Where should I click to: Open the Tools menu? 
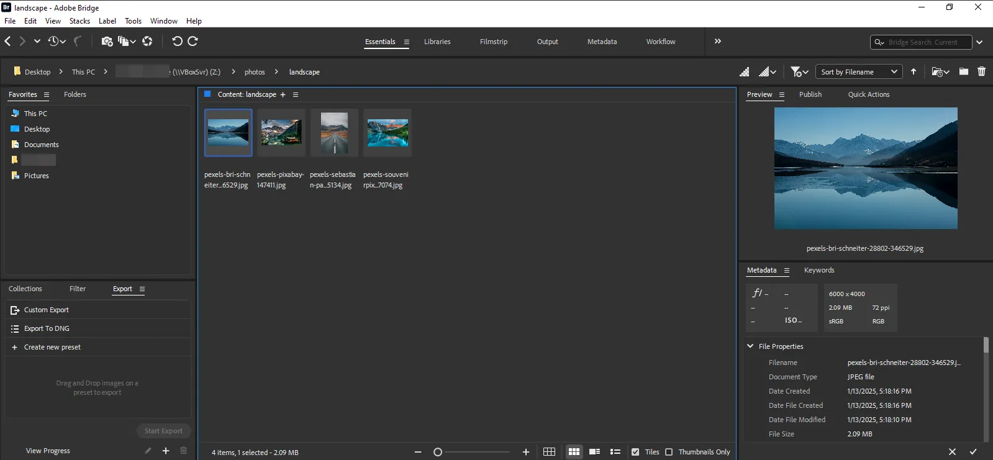click(133, 21)
